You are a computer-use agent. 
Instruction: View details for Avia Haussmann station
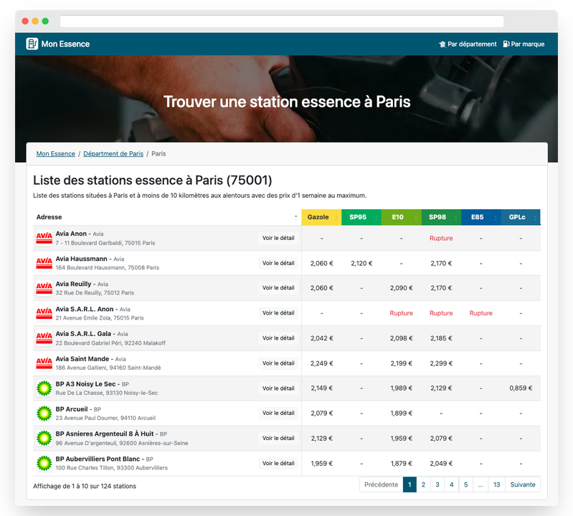(278, 263)
